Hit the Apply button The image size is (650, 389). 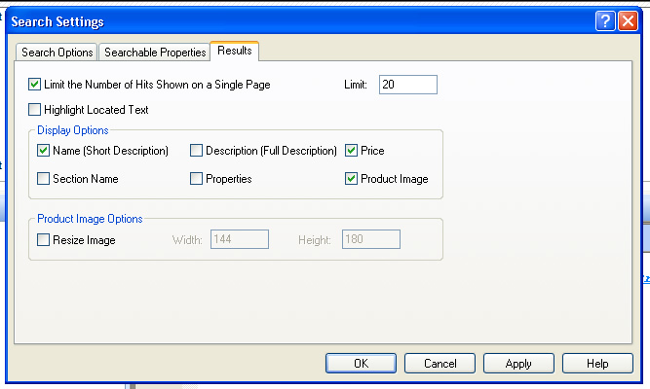click(518, 364)
